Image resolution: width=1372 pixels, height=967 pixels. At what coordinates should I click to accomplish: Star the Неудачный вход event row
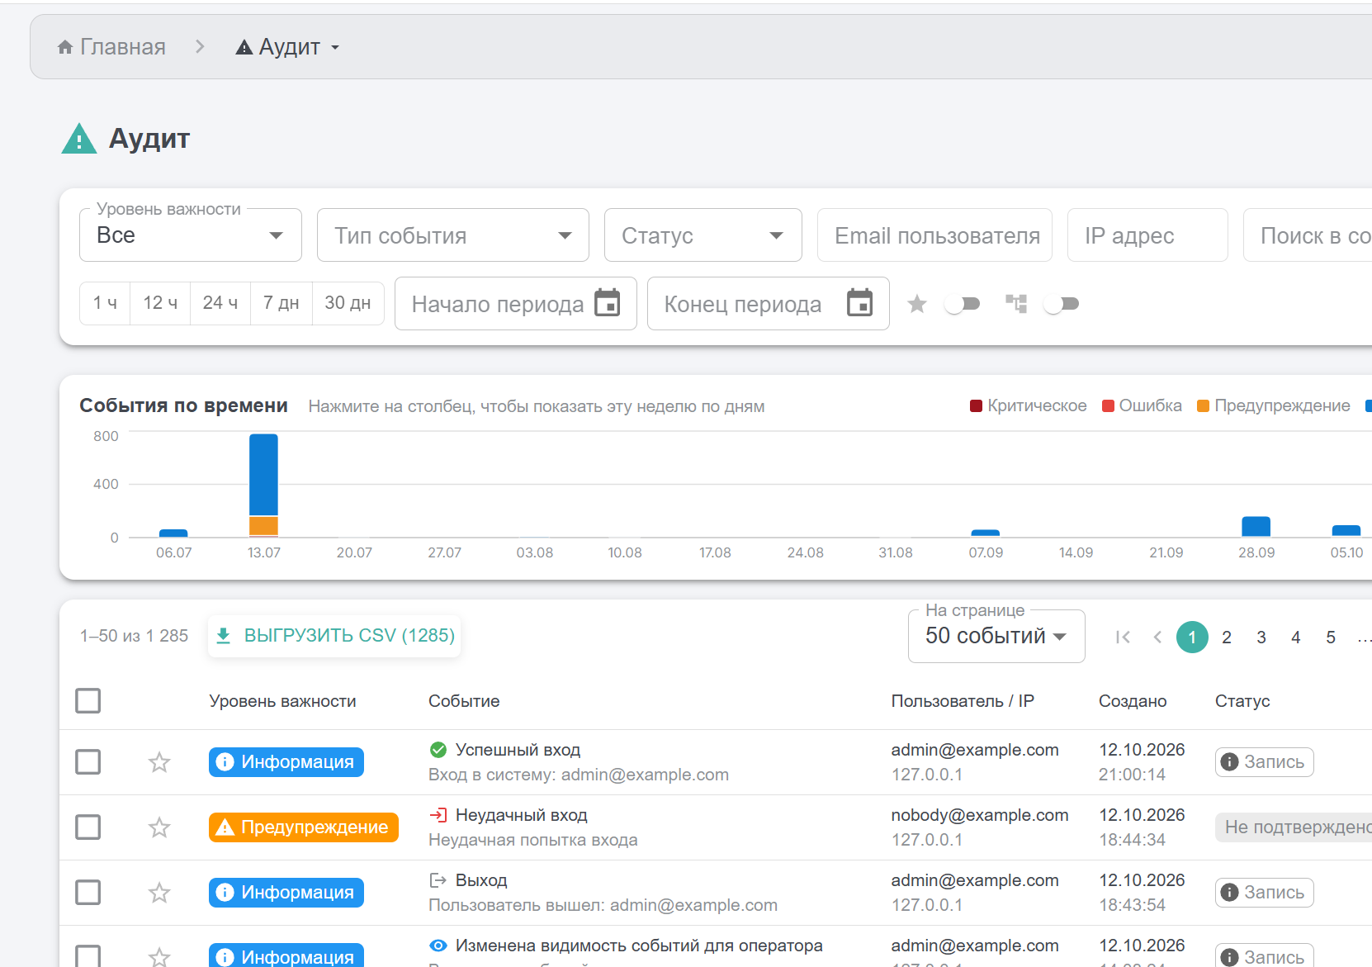pos(159,827)
